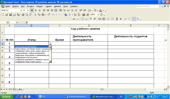
Task: Toggle Bold formatting button
Action: (x=32, y=10)
